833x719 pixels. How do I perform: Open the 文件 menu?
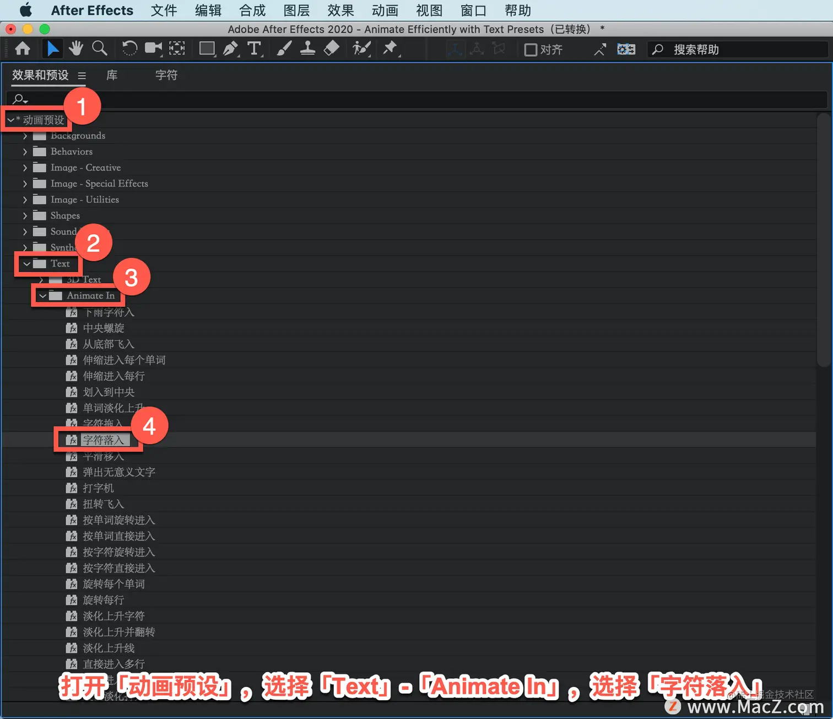tap(164, 10)
